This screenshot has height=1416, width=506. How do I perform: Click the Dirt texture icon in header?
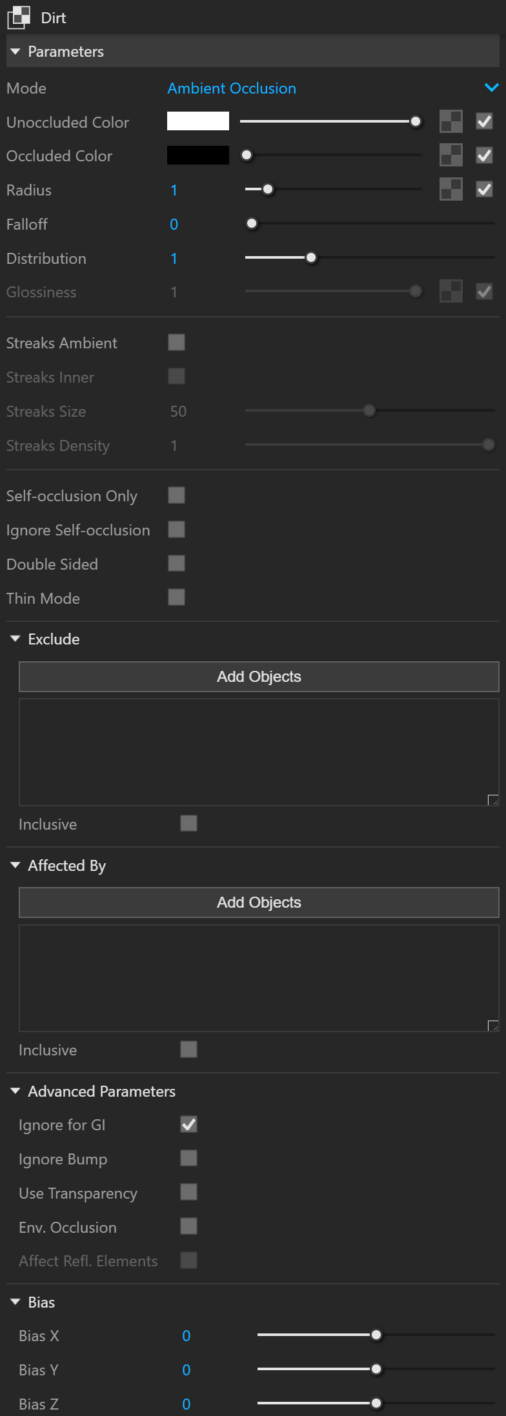[x=19, y=17]
